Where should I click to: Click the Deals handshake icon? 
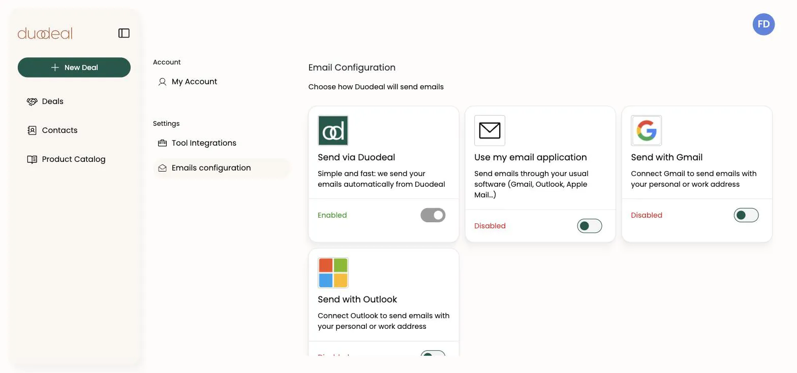point(32,101)
